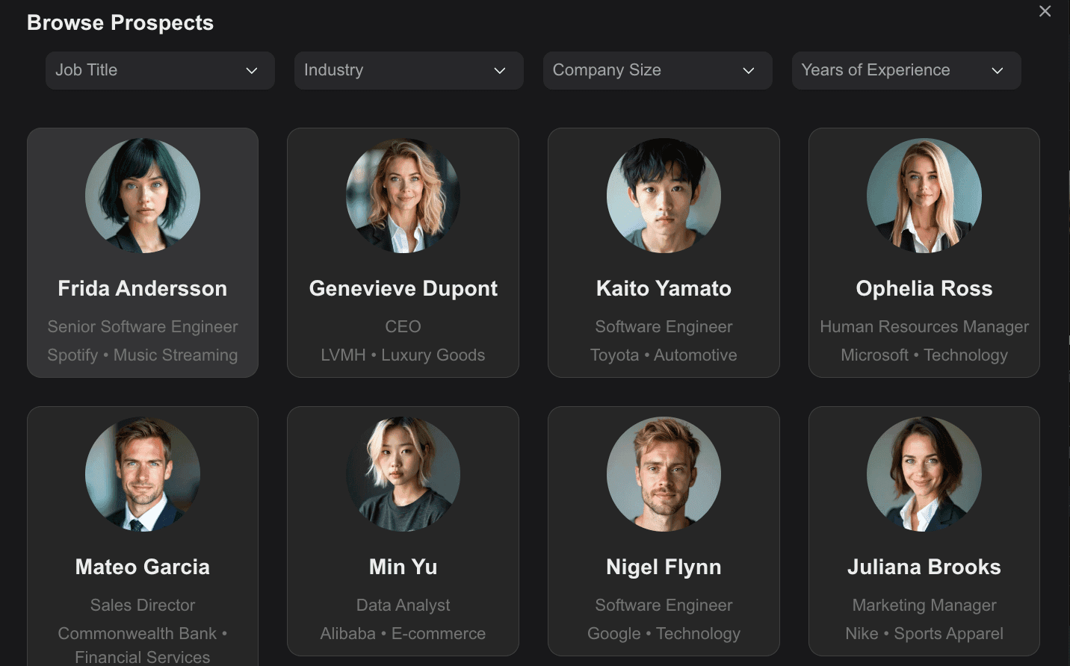Select Nigel Flynn's prospect card
1070x666 pixels.
coord(664,531)
